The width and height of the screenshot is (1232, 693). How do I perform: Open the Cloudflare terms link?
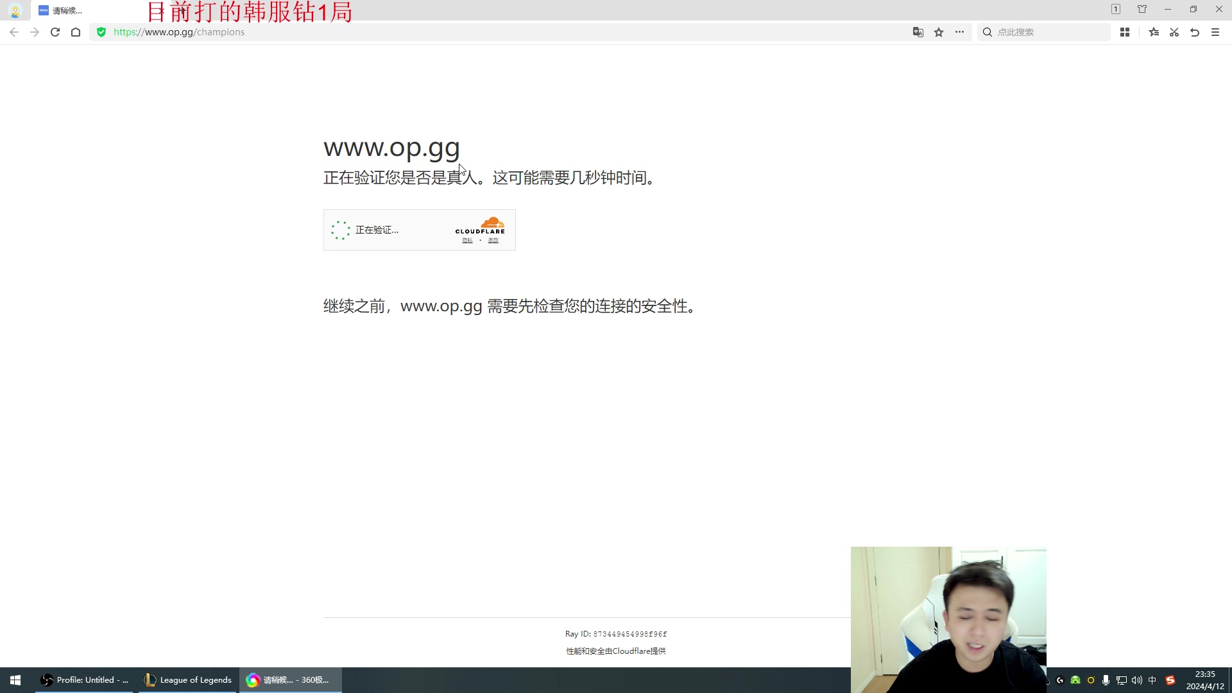[x=493, y=241]
